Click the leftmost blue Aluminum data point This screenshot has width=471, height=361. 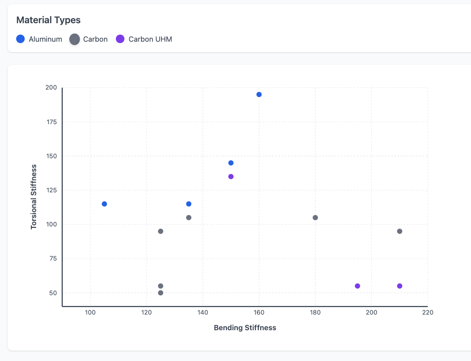tap(104, 204)
